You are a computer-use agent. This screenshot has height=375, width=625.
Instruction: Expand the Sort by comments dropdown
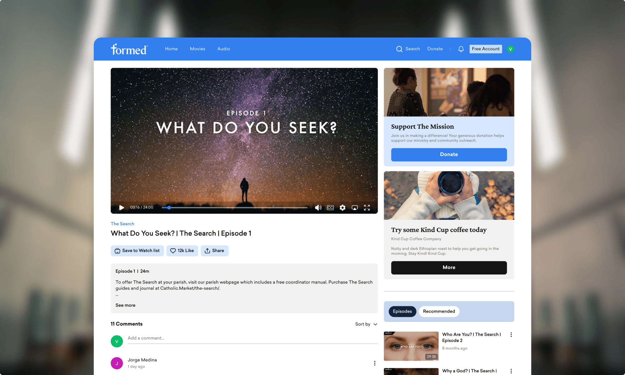click(366, 324)
